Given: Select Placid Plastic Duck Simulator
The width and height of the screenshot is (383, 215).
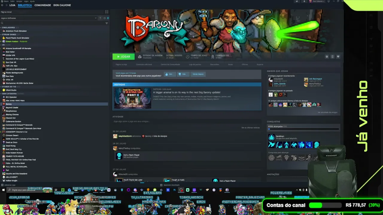Looking at the screenshot, I should click(17, 38).
